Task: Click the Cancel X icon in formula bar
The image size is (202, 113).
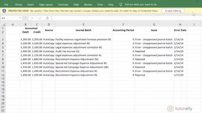Action: point(32,18)
